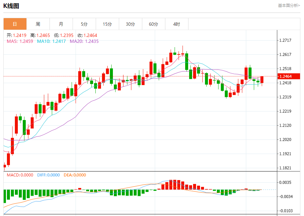The image size is (304, 216).
Task: Click the 高:1.2465 high price value
Action: (40, 36)
